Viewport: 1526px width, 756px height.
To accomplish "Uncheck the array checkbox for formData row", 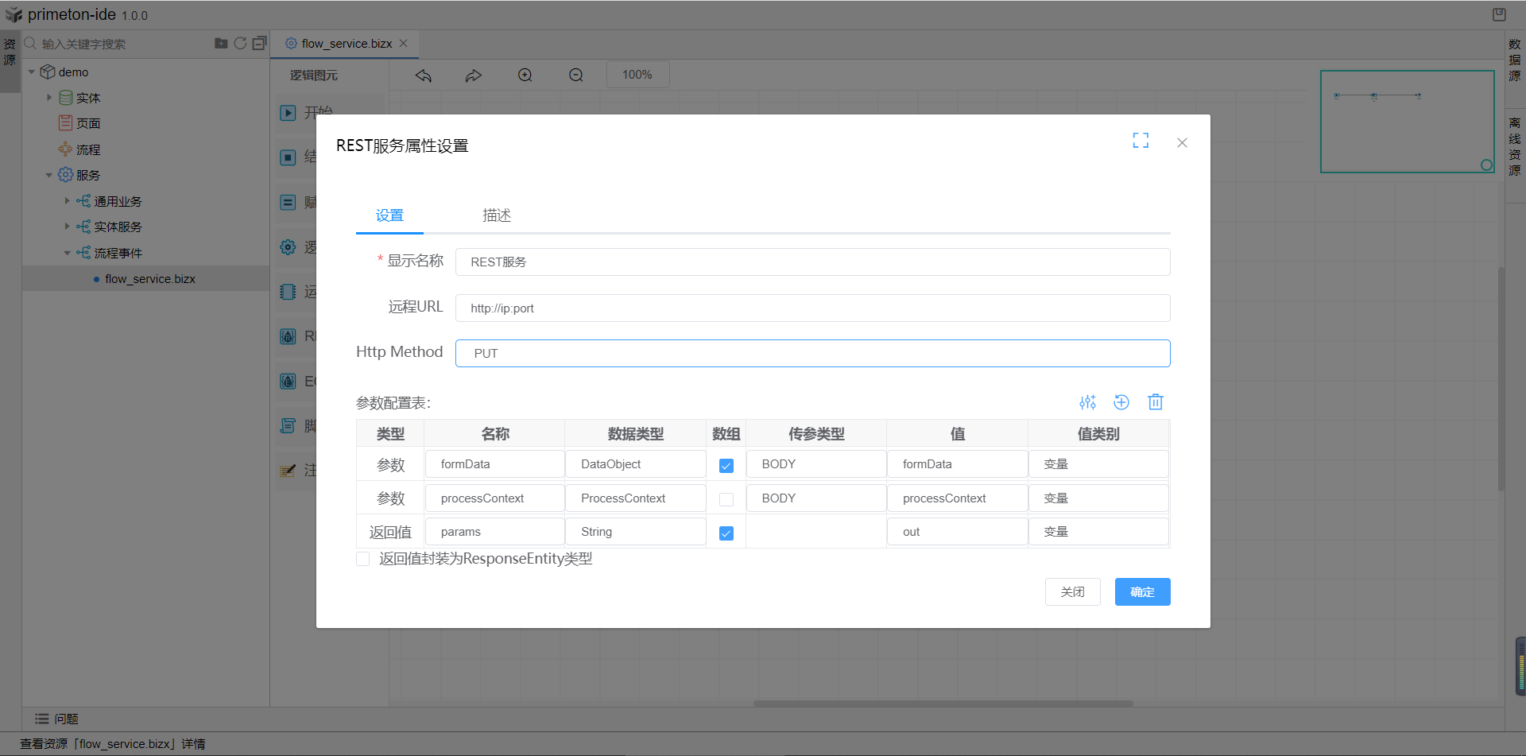I will tap(726, 466).
